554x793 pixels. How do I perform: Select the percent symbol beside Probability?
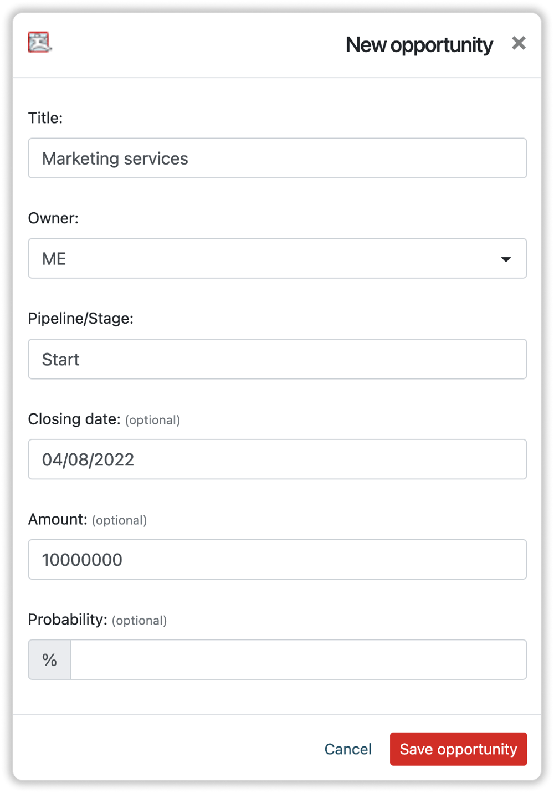click(49, 659)
